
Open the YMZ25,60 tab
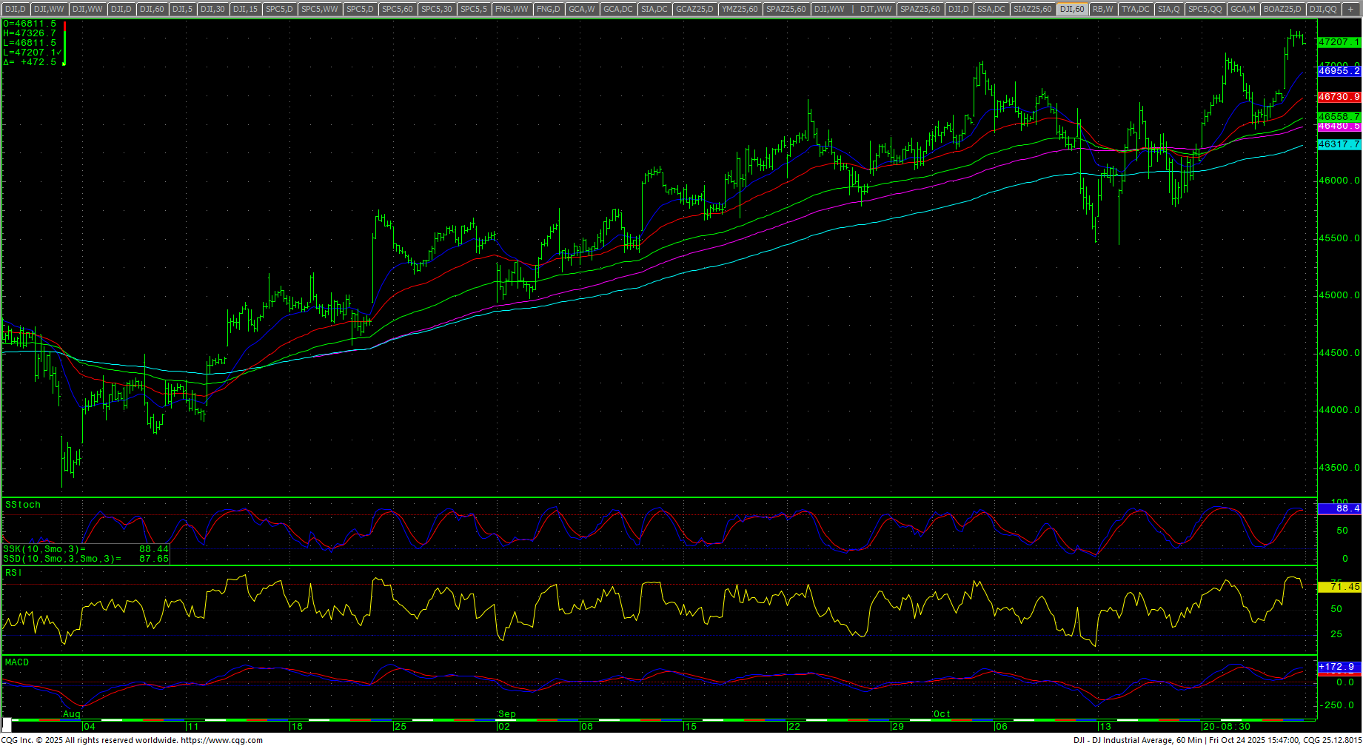[740, 9]
